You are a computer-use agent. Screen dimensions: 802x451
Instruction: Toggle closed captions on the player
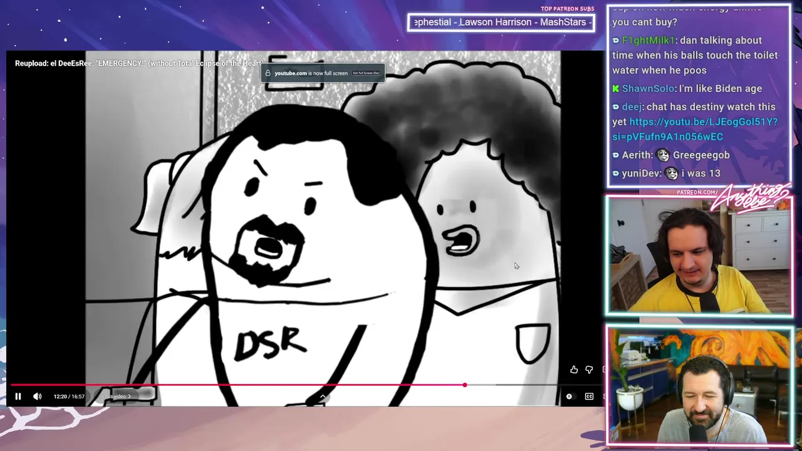click(589, 397)
